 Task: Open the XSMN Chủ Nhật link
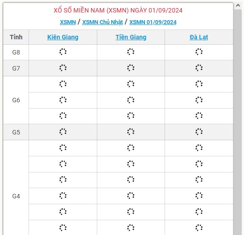pos(103,22)
